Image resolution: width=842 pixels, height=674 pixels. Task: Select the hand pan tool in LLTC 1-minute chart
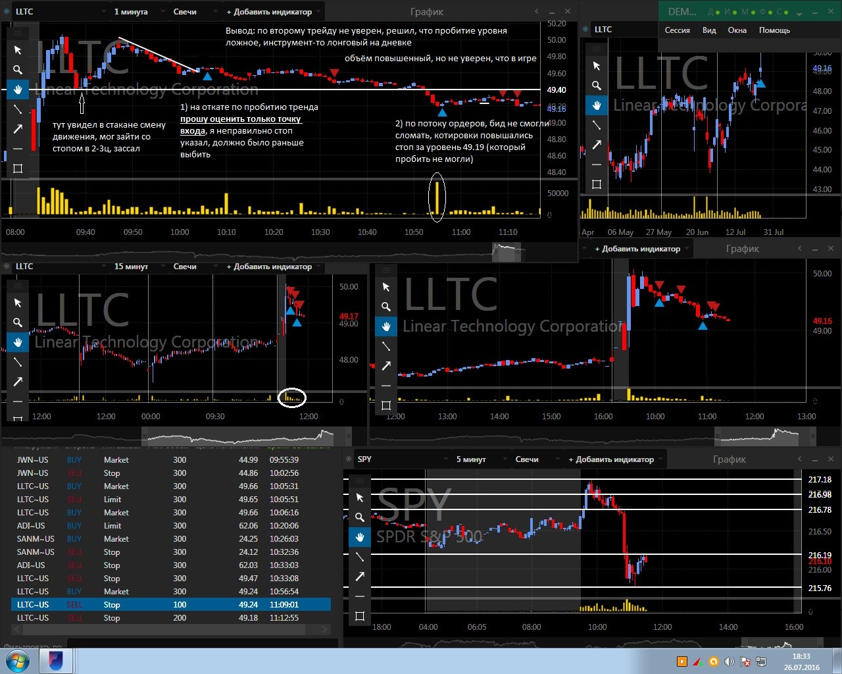pos(18,90)
